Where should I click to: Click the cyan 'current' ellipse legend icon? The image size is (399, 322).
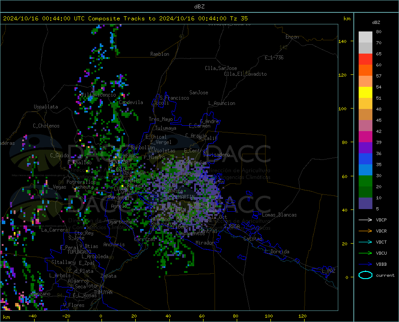(365, 275)
